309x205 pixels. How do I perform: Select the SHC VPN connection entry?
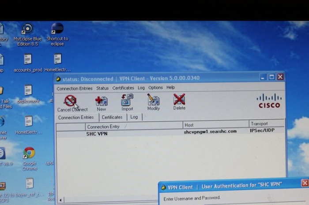coord(97,133)
